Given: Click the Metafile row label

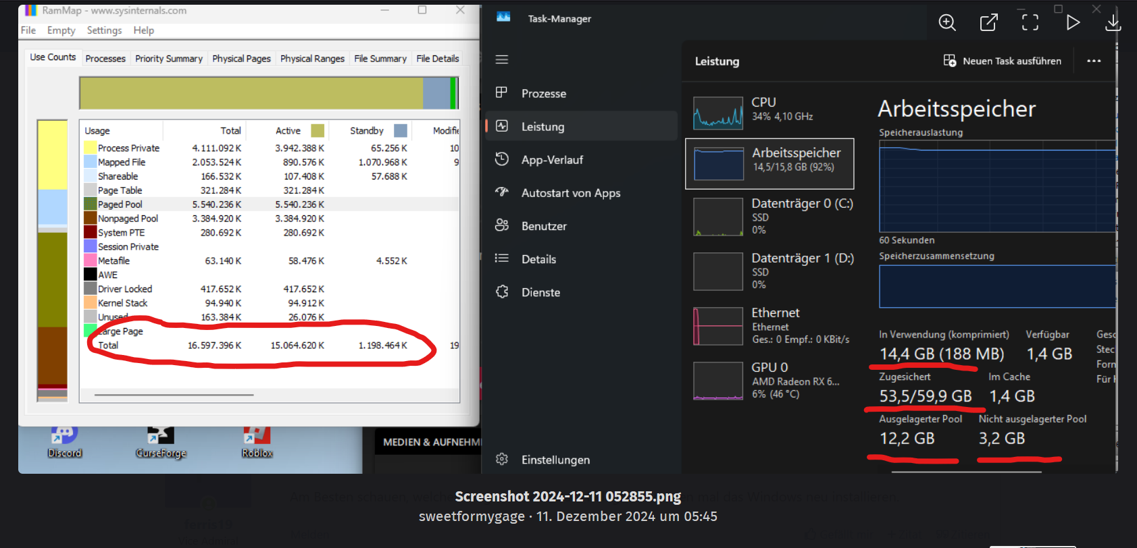Looking at the screenshot, I should point(113,261).
